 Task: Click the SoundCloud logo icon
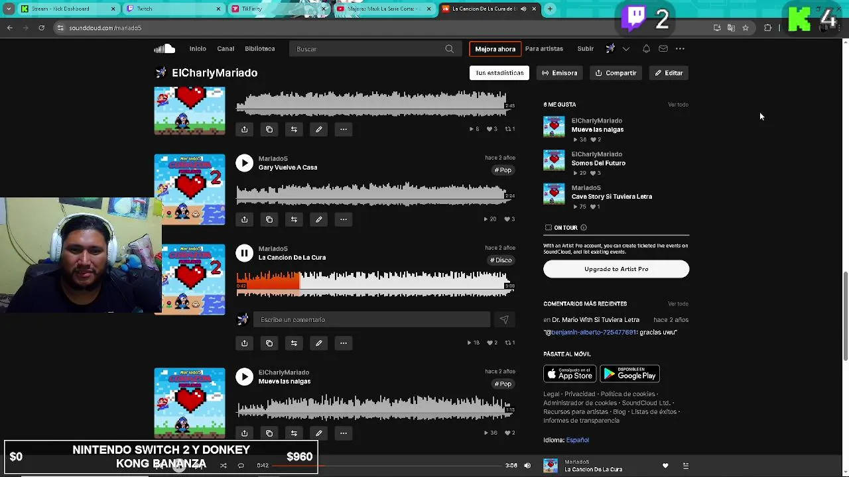[x=164, y=48]
